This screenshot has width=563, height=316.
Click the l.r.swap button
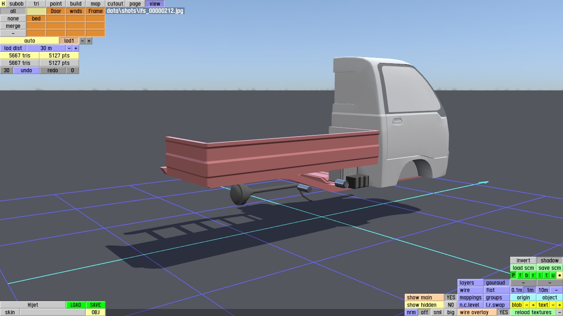click(x=497, y=305)
